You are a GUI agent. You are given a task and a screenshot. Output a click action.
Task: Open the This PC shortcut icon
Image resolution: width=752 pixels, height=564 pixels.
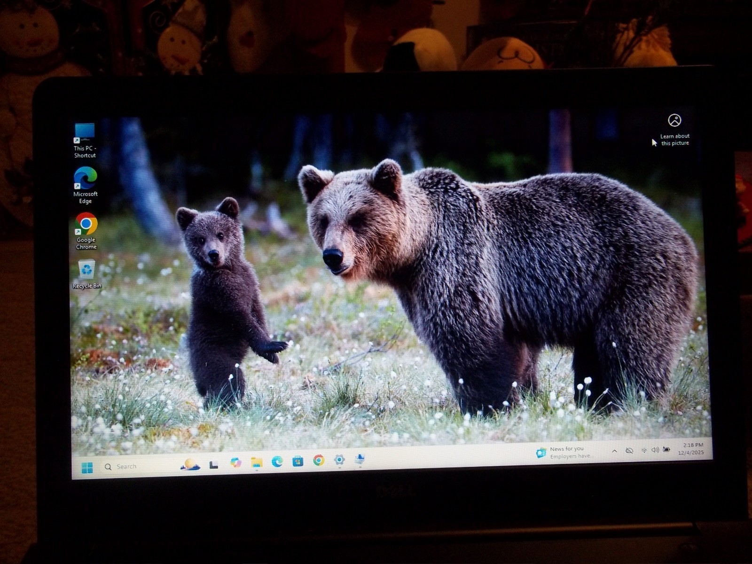85,140
